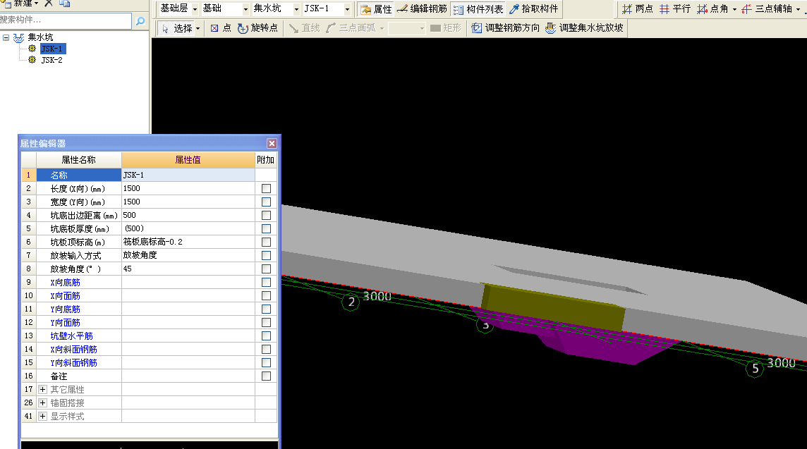Click the 属性名称 column header
This screenshot has width=807, height=449.
79,160
